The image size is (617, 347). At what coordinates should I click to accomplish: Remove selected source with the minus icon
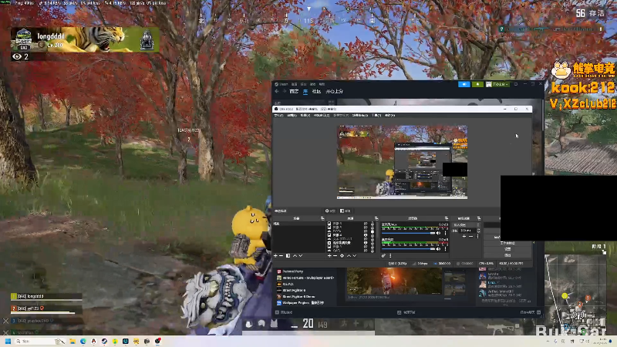coord(335,256)
